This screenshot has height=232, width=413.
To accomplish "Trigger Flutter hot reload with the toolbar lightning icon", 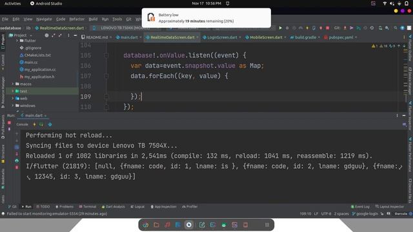I will tap(307, 28).
